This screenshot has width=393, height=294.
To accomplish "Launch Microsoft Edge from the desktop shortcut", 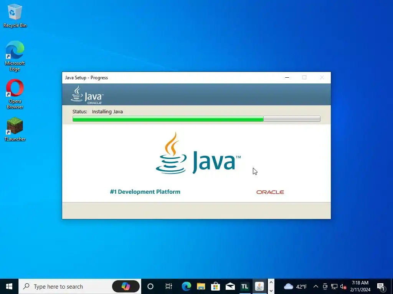I will tap(15, 56).
